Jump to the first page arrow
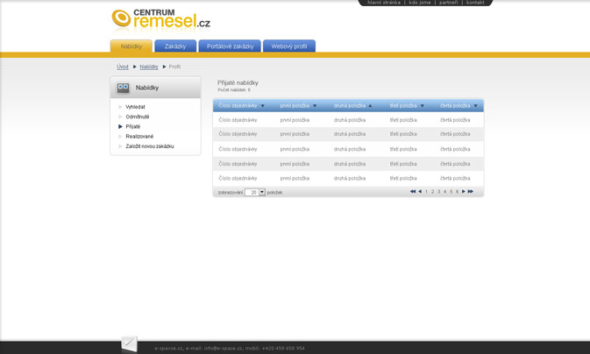590x354 pixels. click(413, 191)
